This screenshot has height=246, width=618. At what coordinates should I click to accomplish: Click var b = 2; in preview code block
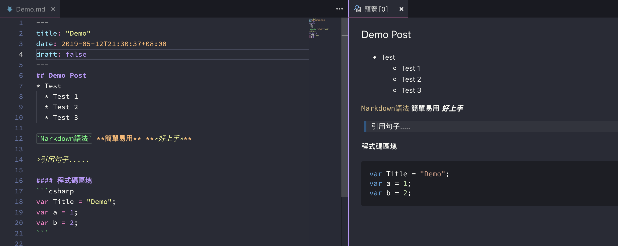[x=390, y=193]
